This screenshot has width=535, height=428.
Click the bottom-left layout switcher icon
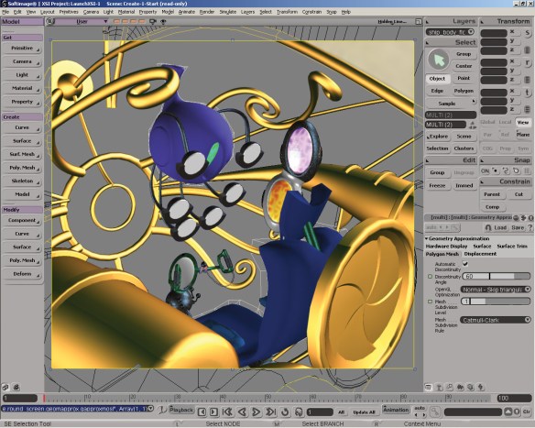[x=5, y=388]
